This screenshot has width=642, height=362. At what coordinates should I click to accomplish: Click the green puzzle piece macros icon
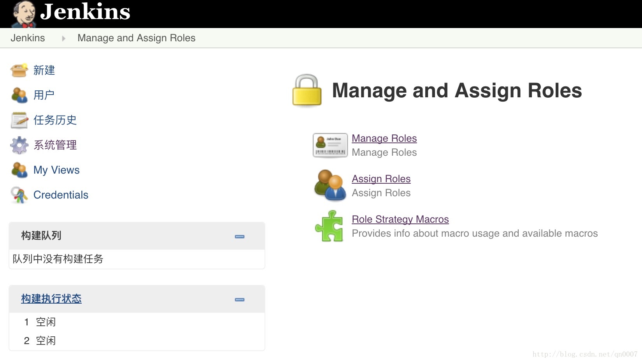(x=329, y=226)
